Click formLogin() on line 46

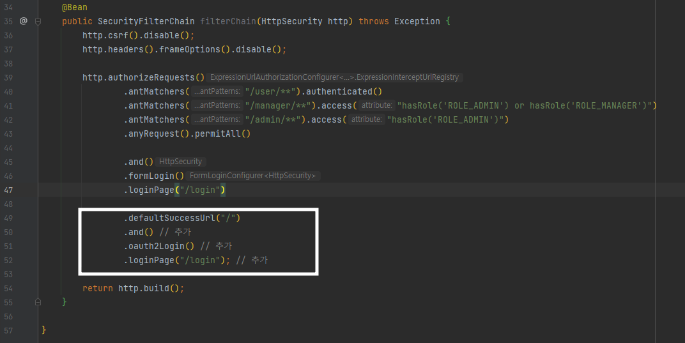[x=156, y=176]
